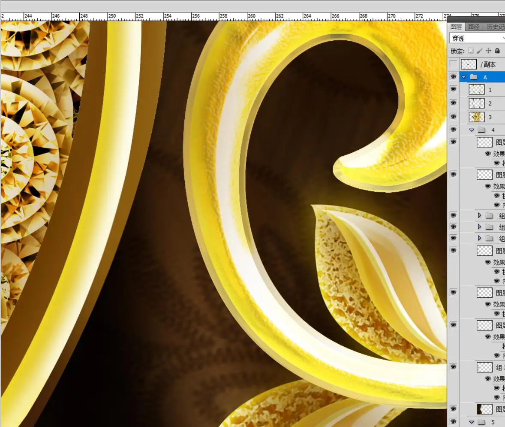Select the group A folder icon
This screenshot has height=427, width=505.
coord(473,77)
